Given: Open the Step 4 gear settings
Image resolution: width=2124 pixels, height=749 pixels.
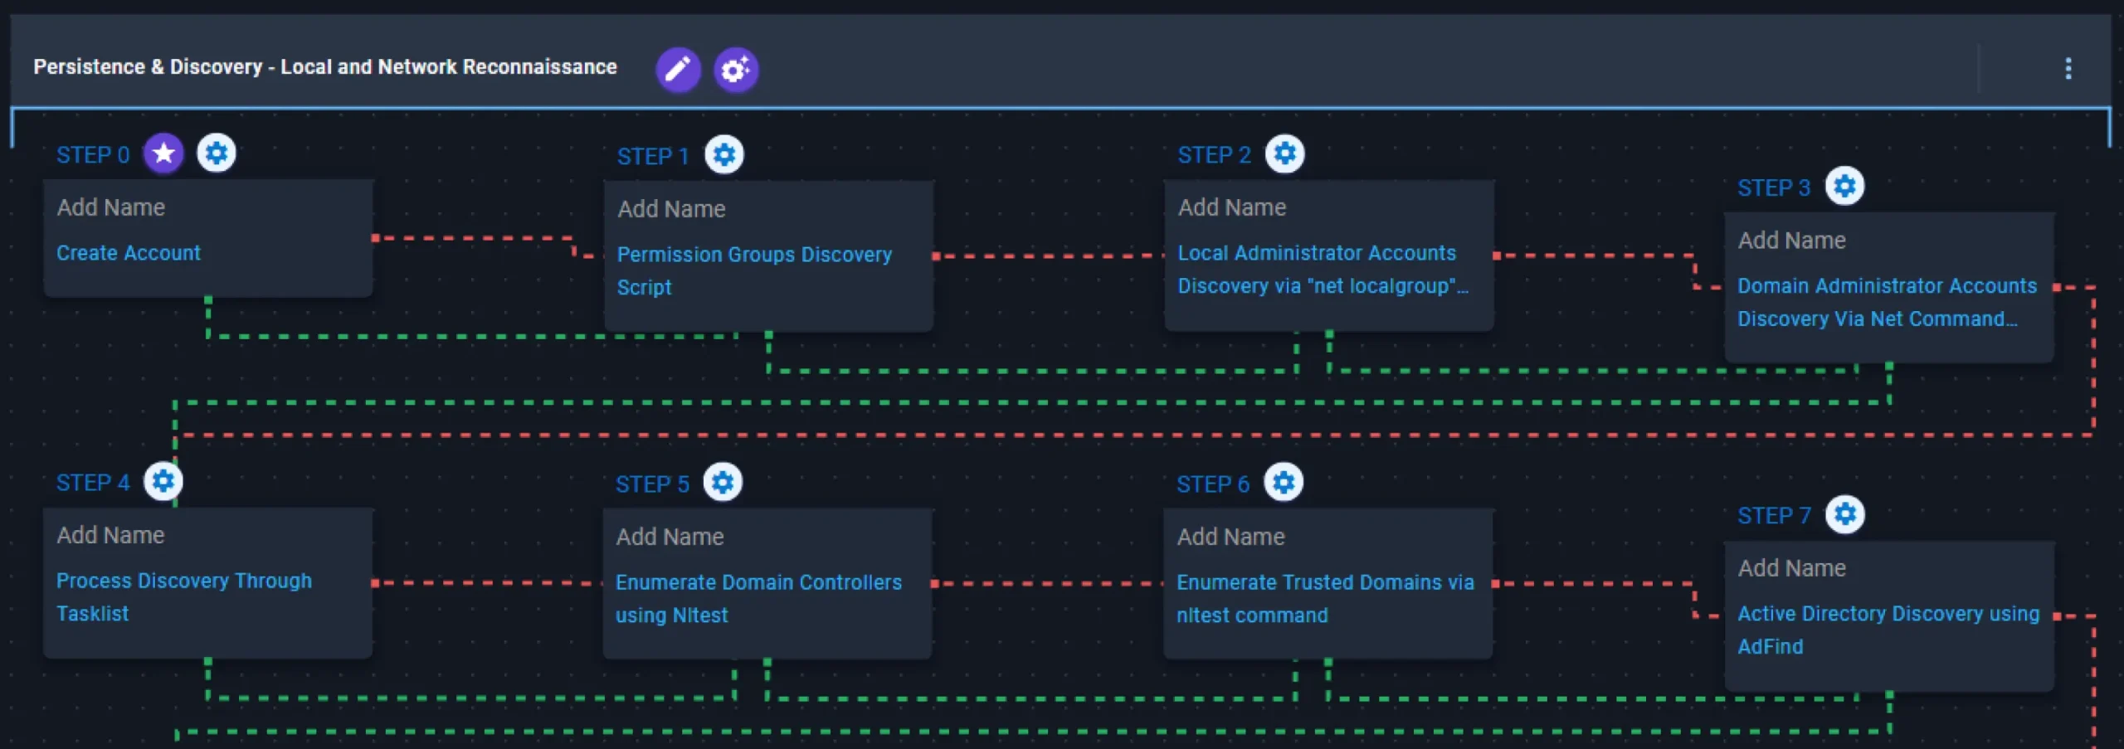Looking at the screenshot, I should [x=163, y=481].
